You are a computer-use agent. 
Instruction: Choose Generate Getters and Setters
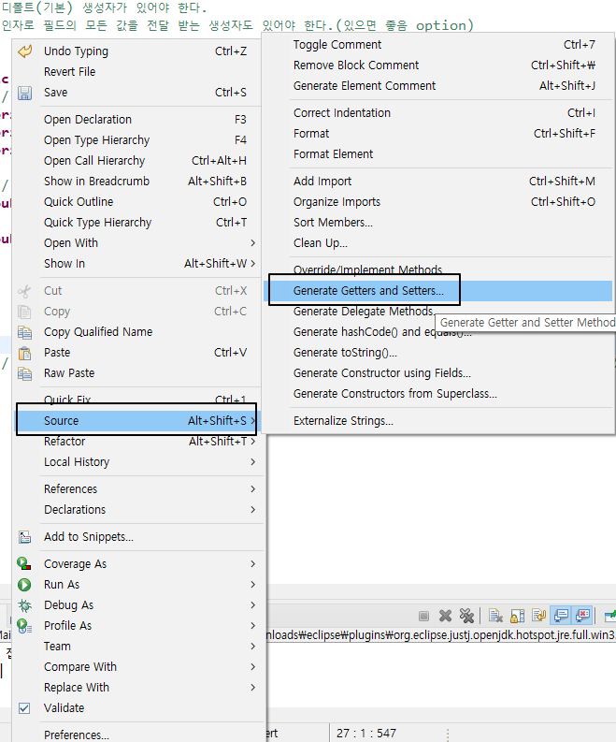tap(437, 291)
